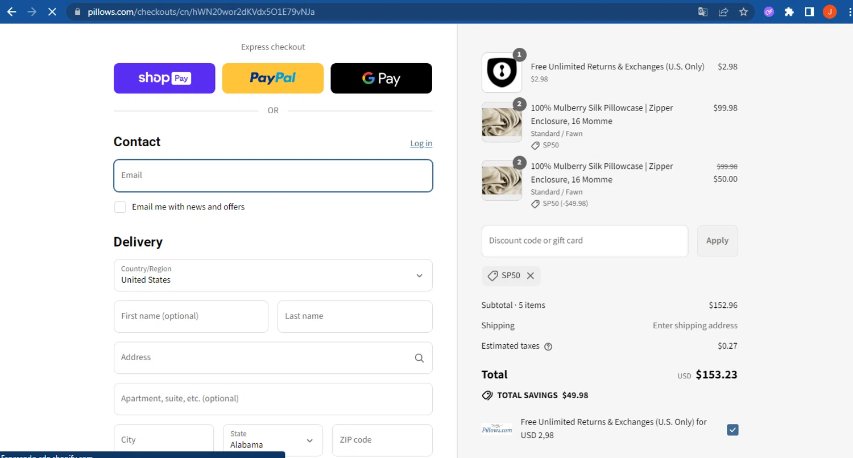
Task: Click the discounted silk pillowcase thumbnail
Action: pos(502,180)
